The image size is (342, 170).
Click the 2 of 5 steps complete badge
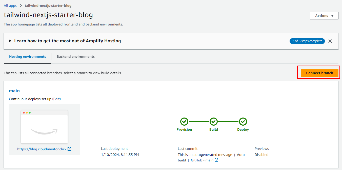coord(307,41)
